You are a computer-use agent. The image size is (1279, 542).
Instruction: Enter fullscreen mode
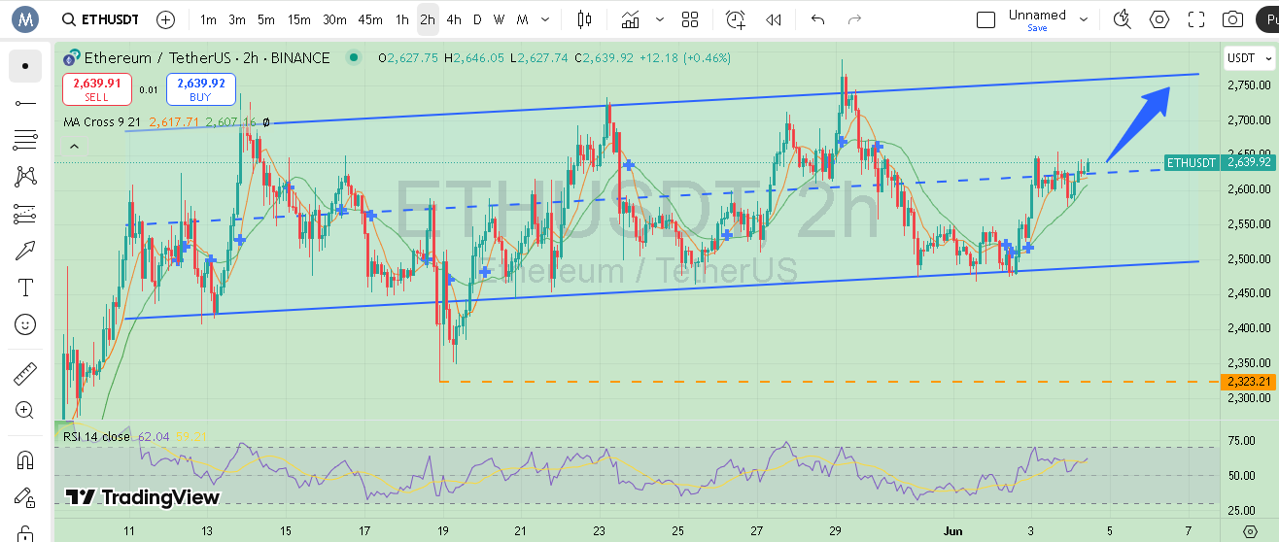click(x=1196, y=19)
